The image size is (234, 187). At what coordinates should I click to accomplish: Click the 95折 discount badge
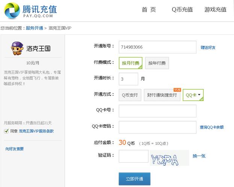[177, 90]
